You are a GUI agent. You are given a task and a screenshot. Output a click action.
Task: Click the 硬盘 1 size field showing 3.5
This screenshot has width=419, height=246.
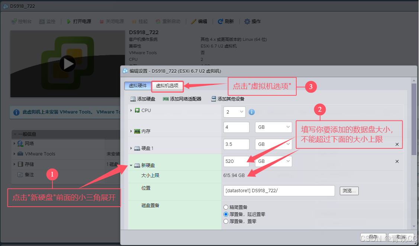coord(236,144)
